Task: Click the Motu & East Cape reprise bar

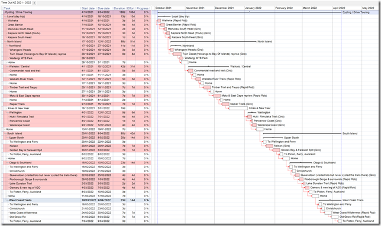Action: pyautogui.click(x=217, y=96)
